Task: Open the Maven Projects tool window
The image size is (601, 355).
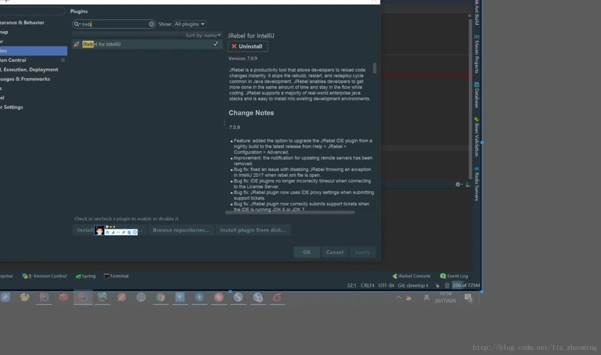Action: (x=477, y=53)
